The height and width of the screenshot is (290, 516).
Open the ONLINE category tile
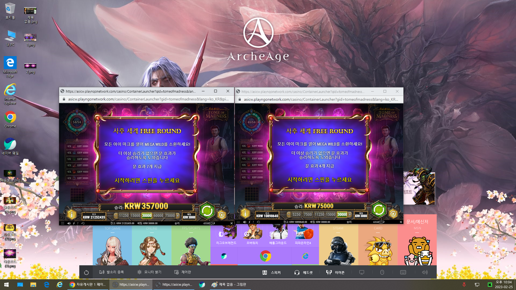coord(152,245)
